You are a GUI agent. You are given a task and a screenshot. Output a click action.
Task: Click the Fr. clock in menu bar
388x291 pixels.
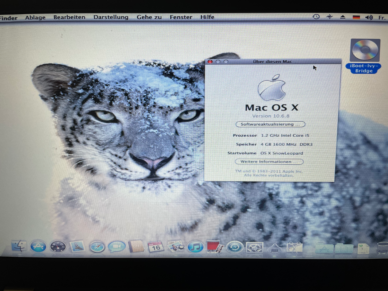pos(382,18)
